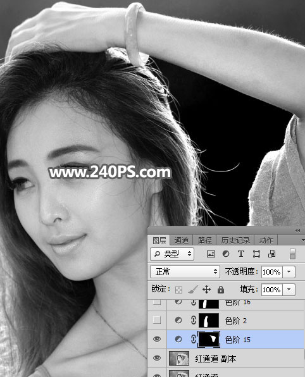This screenshot has height=377, width=305.
Task: Toggle the layer filtering switch
Action: pyautogui.click(x=292, y=254)
